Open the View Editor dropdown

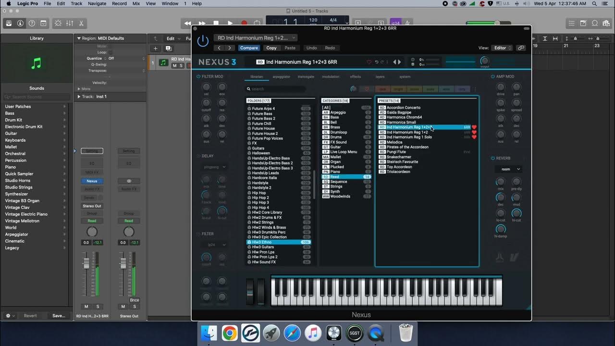pos(503,48)
